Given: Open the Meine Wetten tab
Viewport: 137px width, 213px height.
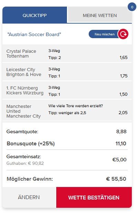Looking at the screenshot, I should point(100,15).
